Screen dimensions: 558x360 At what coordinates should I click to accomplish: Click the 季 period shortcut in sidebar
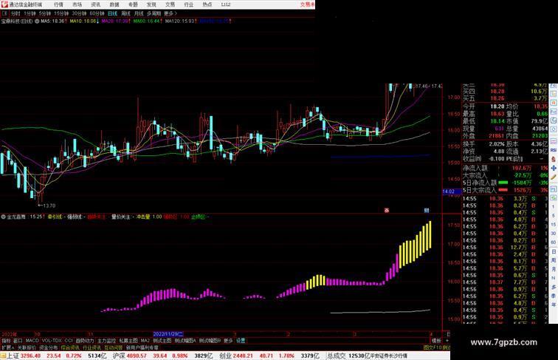(x=554, y=296)
